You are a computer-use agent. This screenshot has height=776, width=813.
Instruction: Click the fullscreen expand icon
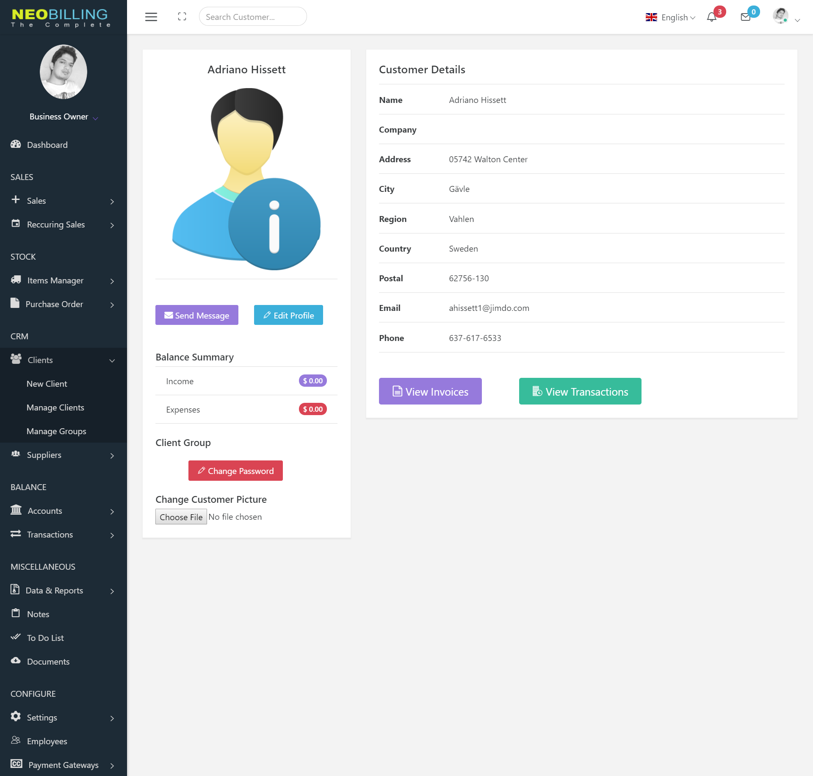tap(182, 17)
